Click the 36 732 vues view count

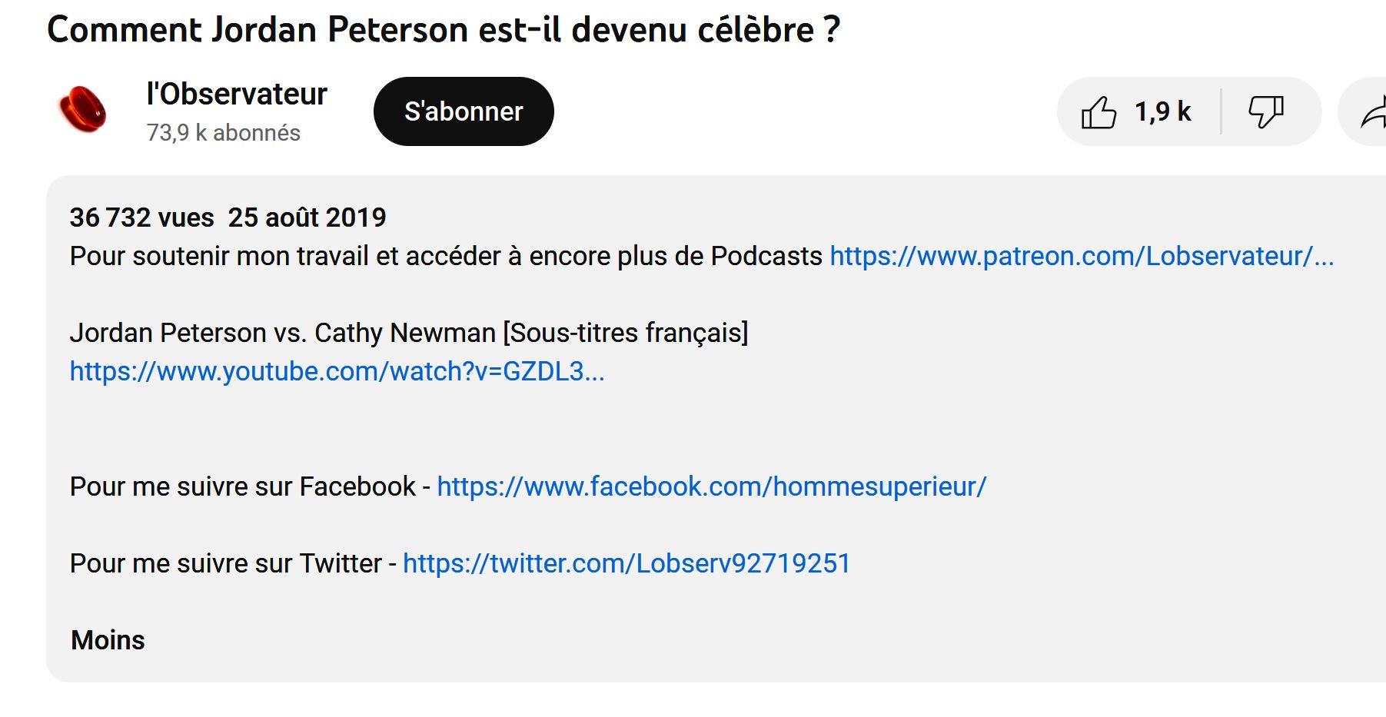pyautogui.click(x=141, y=217)
